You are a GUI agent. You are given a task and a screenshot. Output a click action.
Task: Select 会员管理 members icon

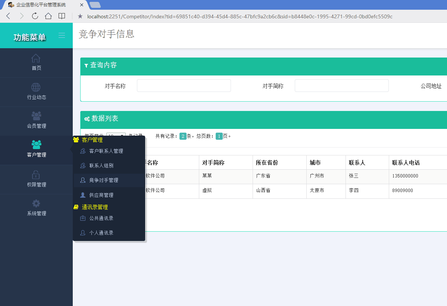[36, 116]
